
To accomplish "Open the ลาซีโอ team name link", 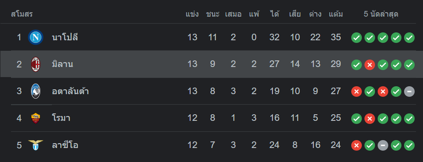I will click(65, 145).
